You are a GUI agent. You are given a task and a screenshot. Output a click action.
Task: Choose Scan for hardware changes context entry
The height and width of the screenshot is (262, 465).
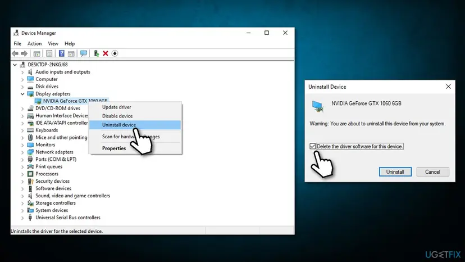[x=135, y=137]
